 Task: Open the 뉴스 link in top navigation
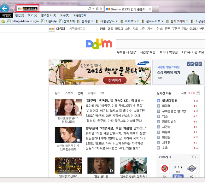click(x=160, y=29)
